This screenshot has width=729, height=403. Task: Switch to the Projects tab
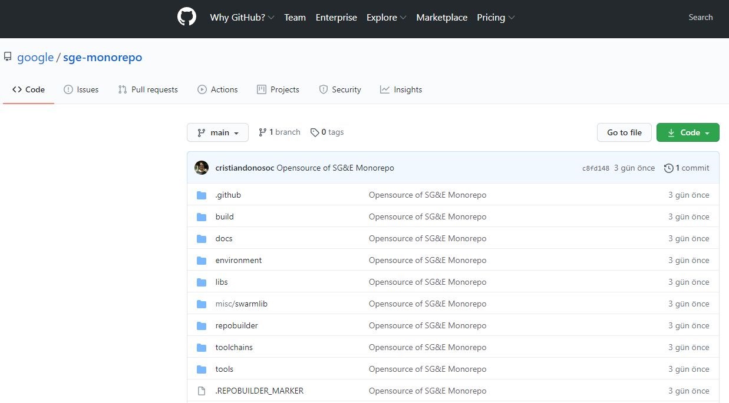278,89
